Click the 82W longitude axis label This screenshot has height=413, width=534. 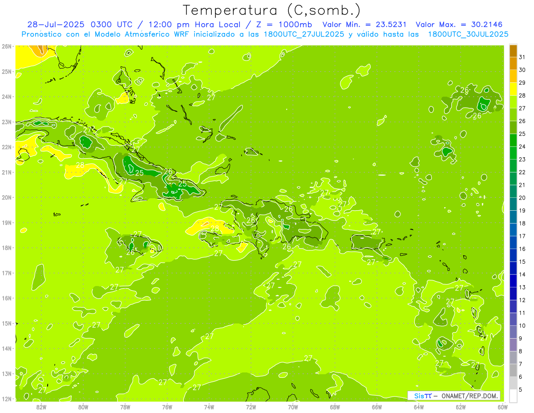[x=41, y=407]
